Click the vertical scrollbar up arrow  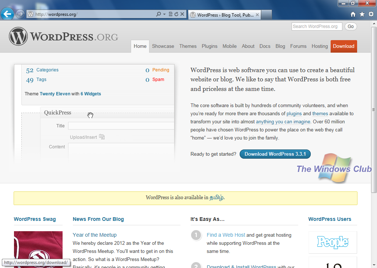pos(374,24)
